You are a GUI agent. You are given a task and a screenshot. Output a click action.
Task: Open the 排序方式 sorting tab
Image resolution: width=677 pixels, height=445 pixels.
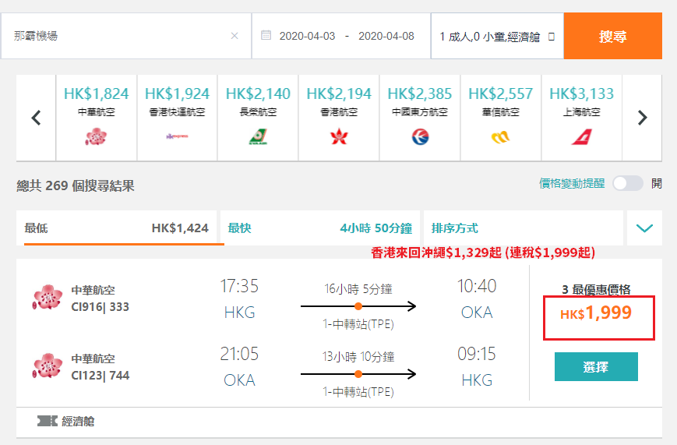(x=524, y=228)
